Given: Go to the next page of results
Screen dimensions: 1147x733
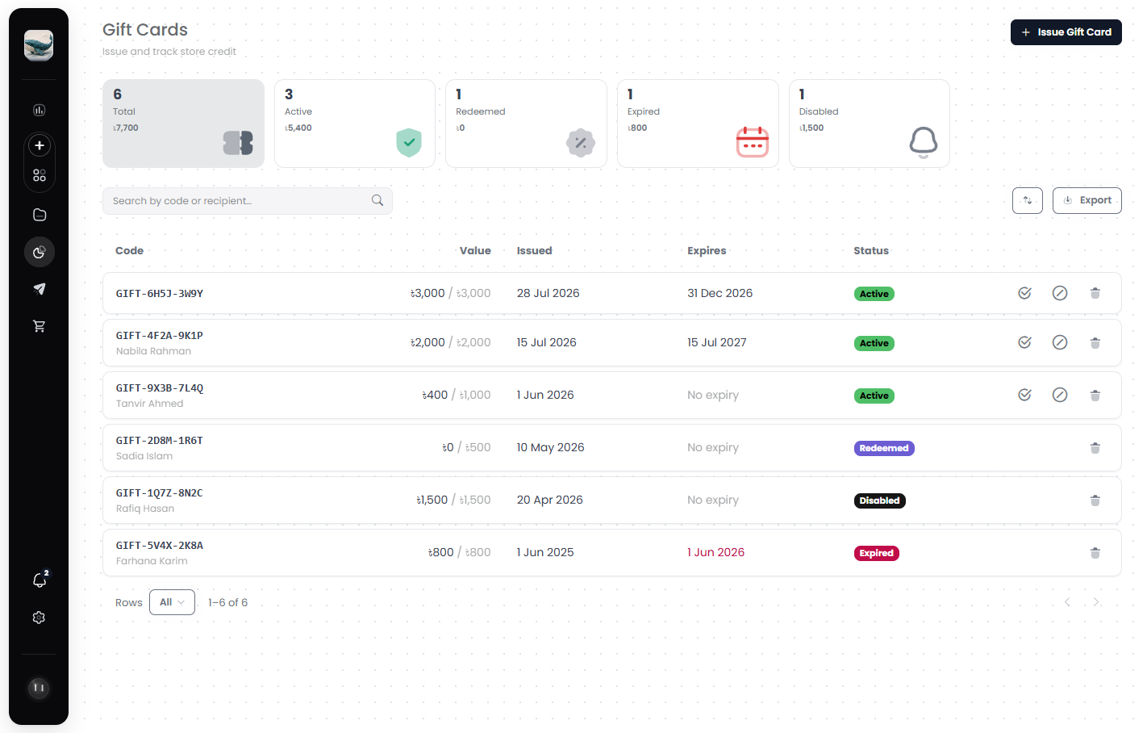Looking at the screenshot, I should [1096, 602].
